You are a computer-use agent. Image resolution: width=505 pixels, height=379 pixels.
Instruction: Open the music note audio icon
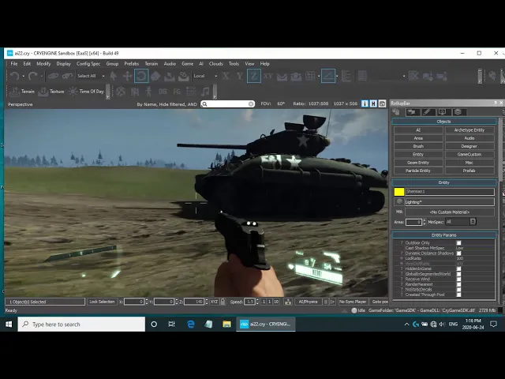205,92
